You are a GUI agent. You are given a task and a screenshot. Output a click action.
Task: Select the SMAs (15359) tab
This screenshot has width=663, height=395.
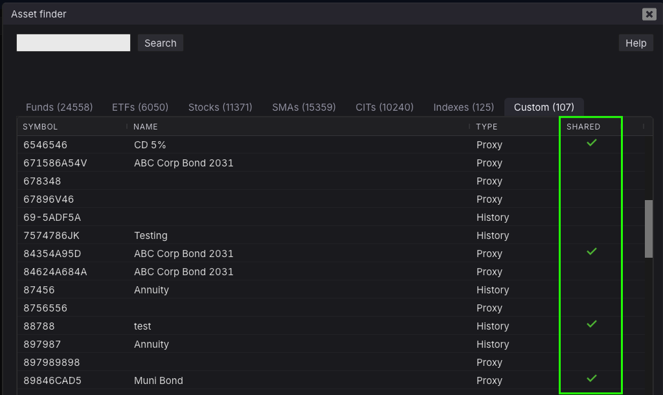click(x=304, y=107)
